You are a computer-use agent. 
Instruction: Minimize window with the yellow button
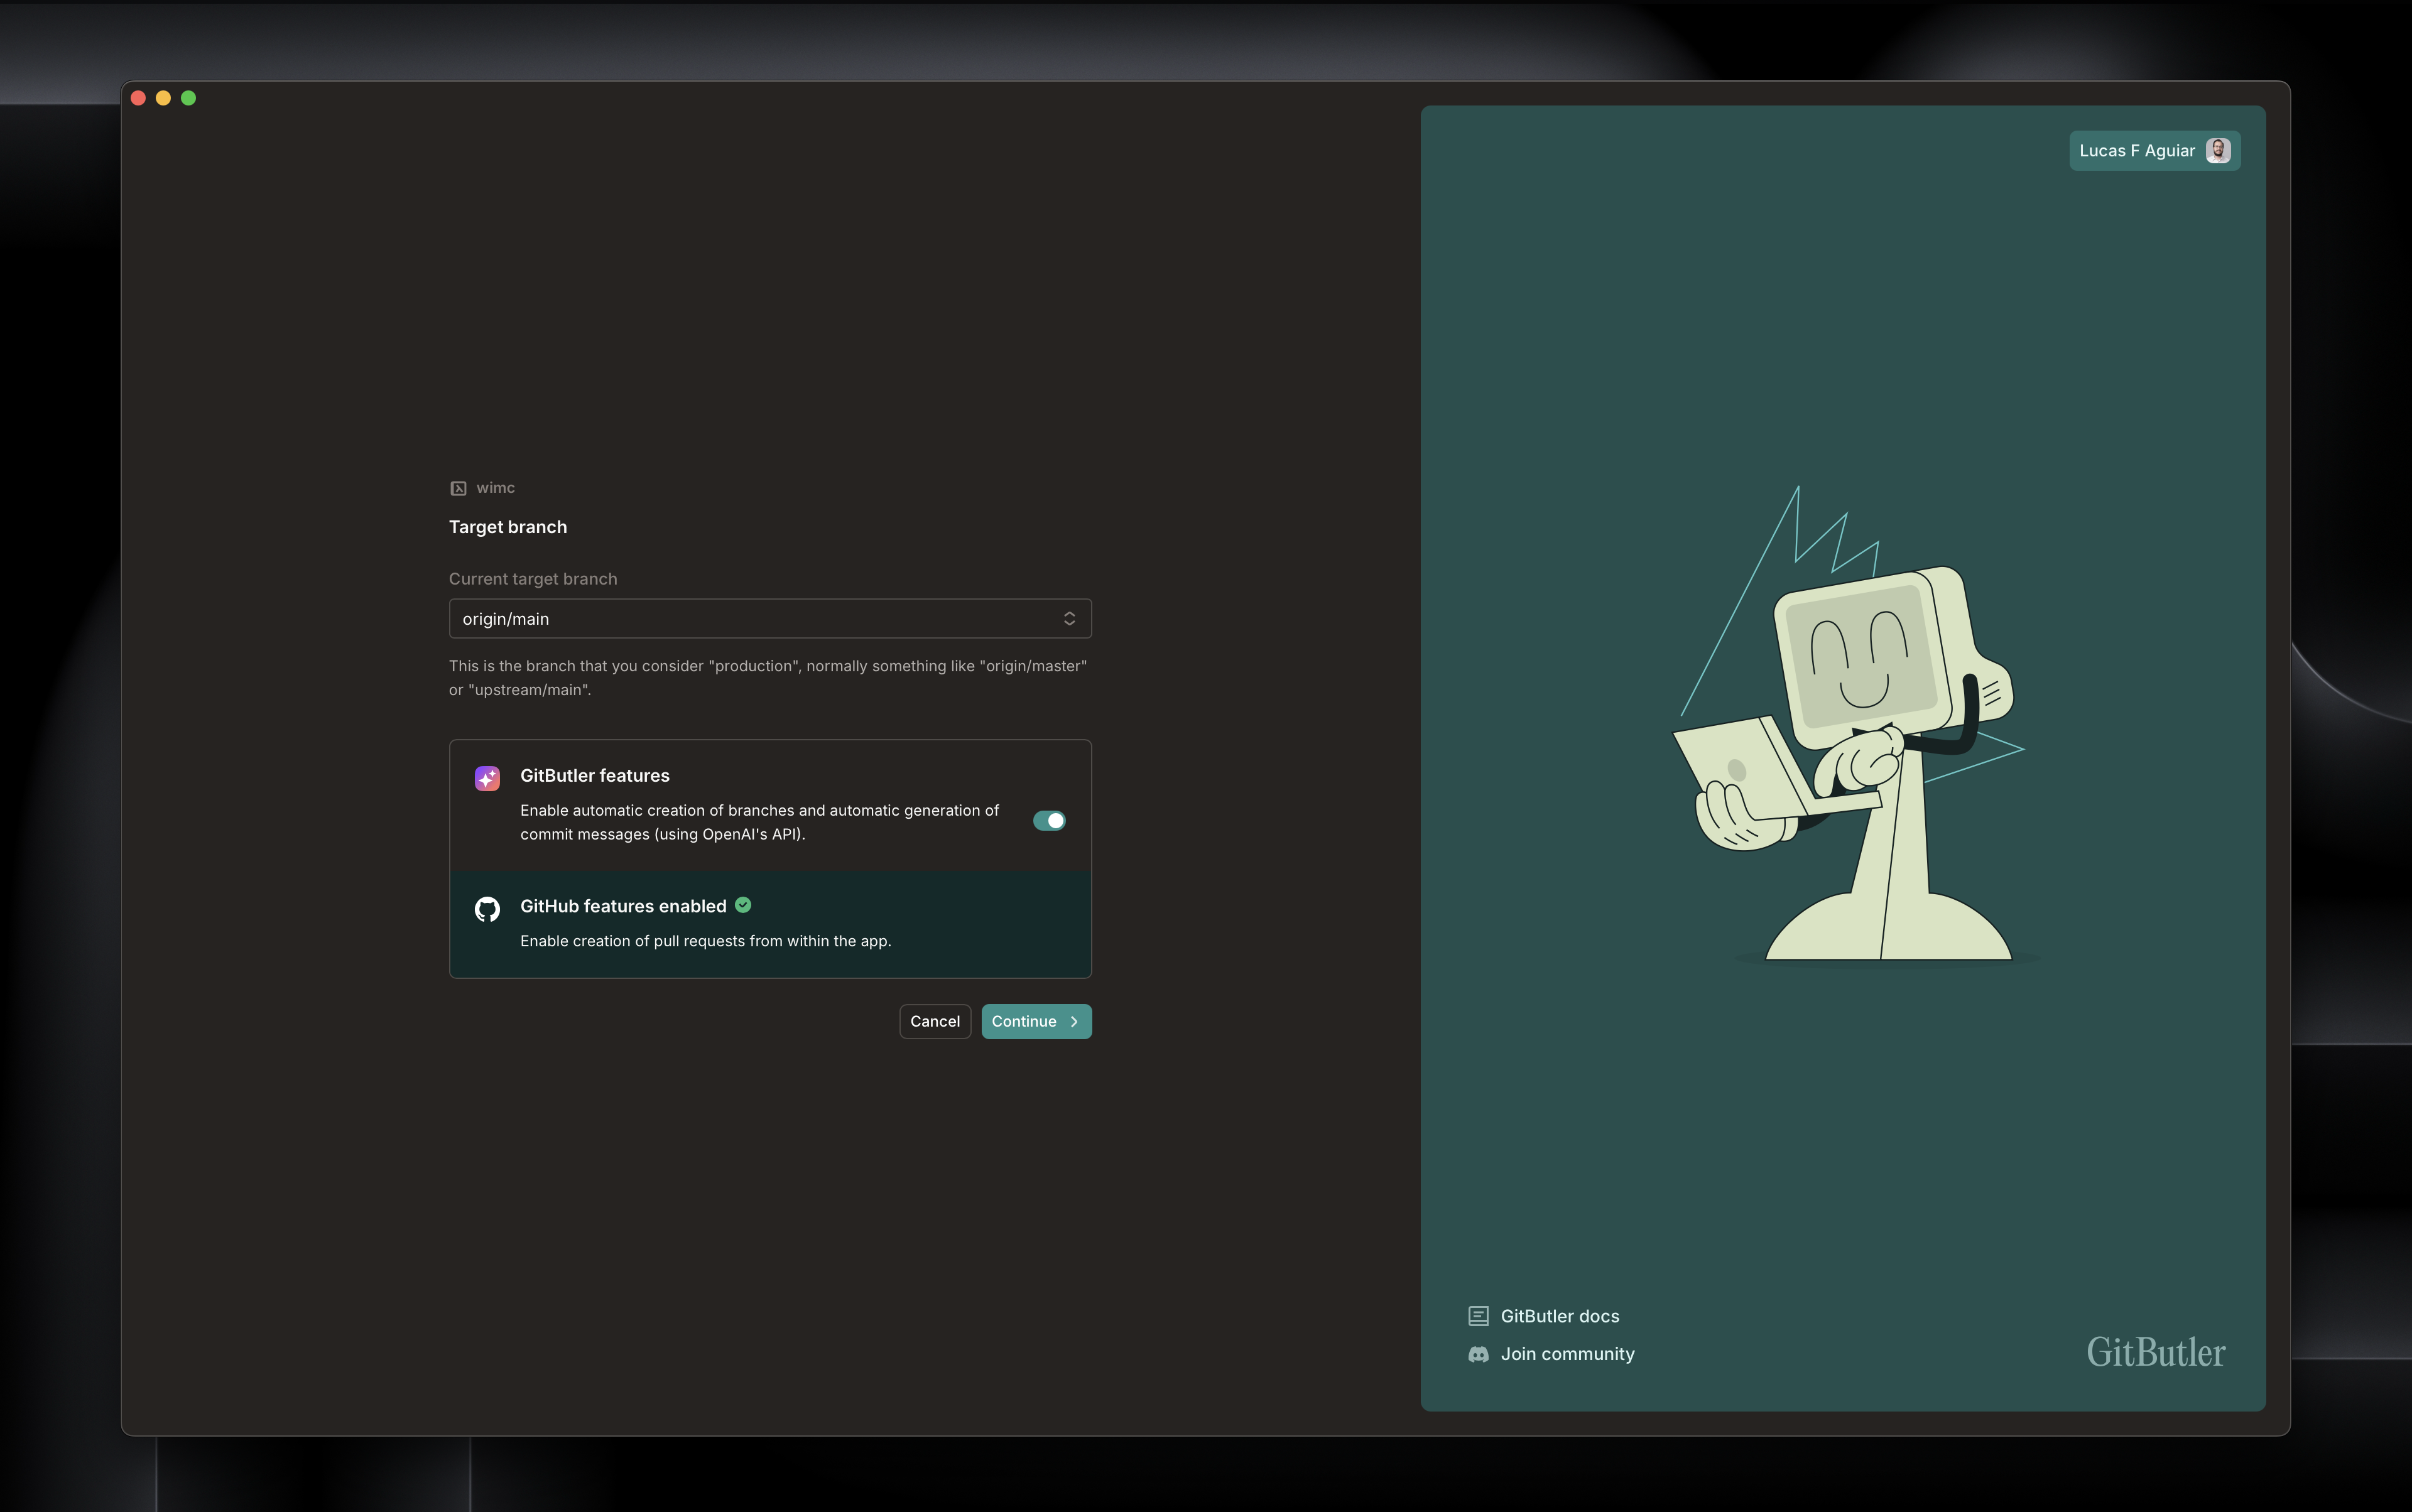point(163,98)
